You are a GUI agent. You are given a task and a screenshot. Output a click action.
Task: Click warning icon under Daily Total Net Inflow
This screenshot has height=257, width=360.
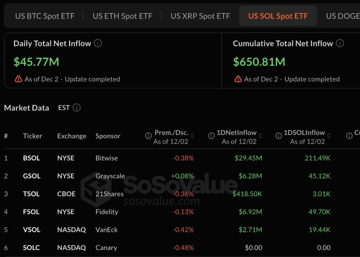[18, 79]
